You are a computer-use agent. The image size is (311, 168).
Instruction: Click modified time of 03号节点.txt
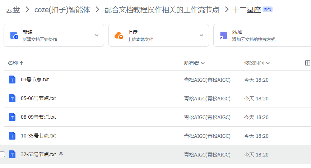click(256, 80)
